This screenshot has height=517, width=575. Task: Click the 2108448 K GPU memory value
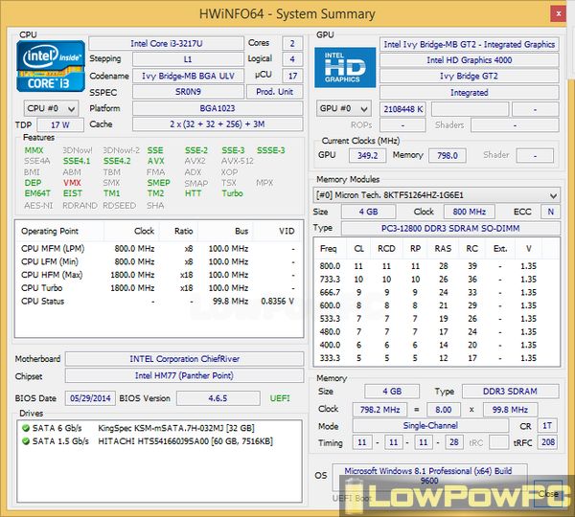click(403, 109)
